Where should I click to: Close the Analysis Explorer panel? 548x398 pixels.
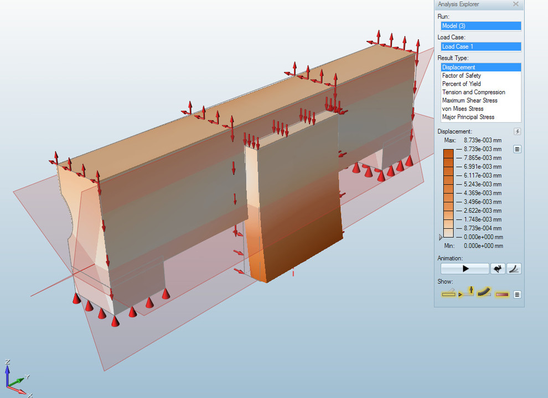click(x=516, y=4)
